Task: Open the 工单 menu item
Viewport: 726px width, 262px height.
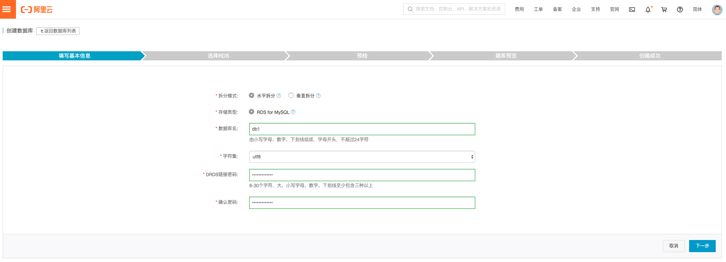Action: pyautogui.click(x=538, y=9)
